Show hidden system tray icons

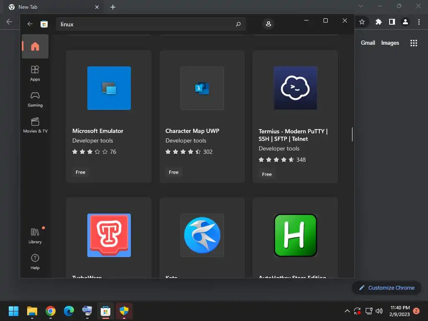tap(347, 311)
